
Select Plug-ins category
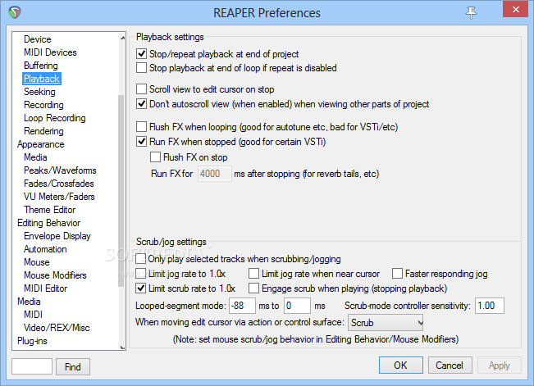click(32, 341)
